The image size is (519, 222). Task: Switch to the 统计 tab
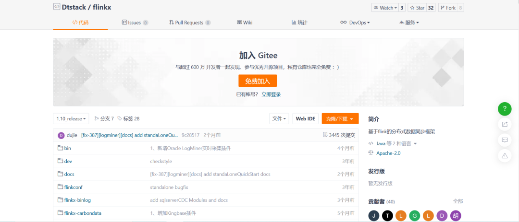pos(299,23)
